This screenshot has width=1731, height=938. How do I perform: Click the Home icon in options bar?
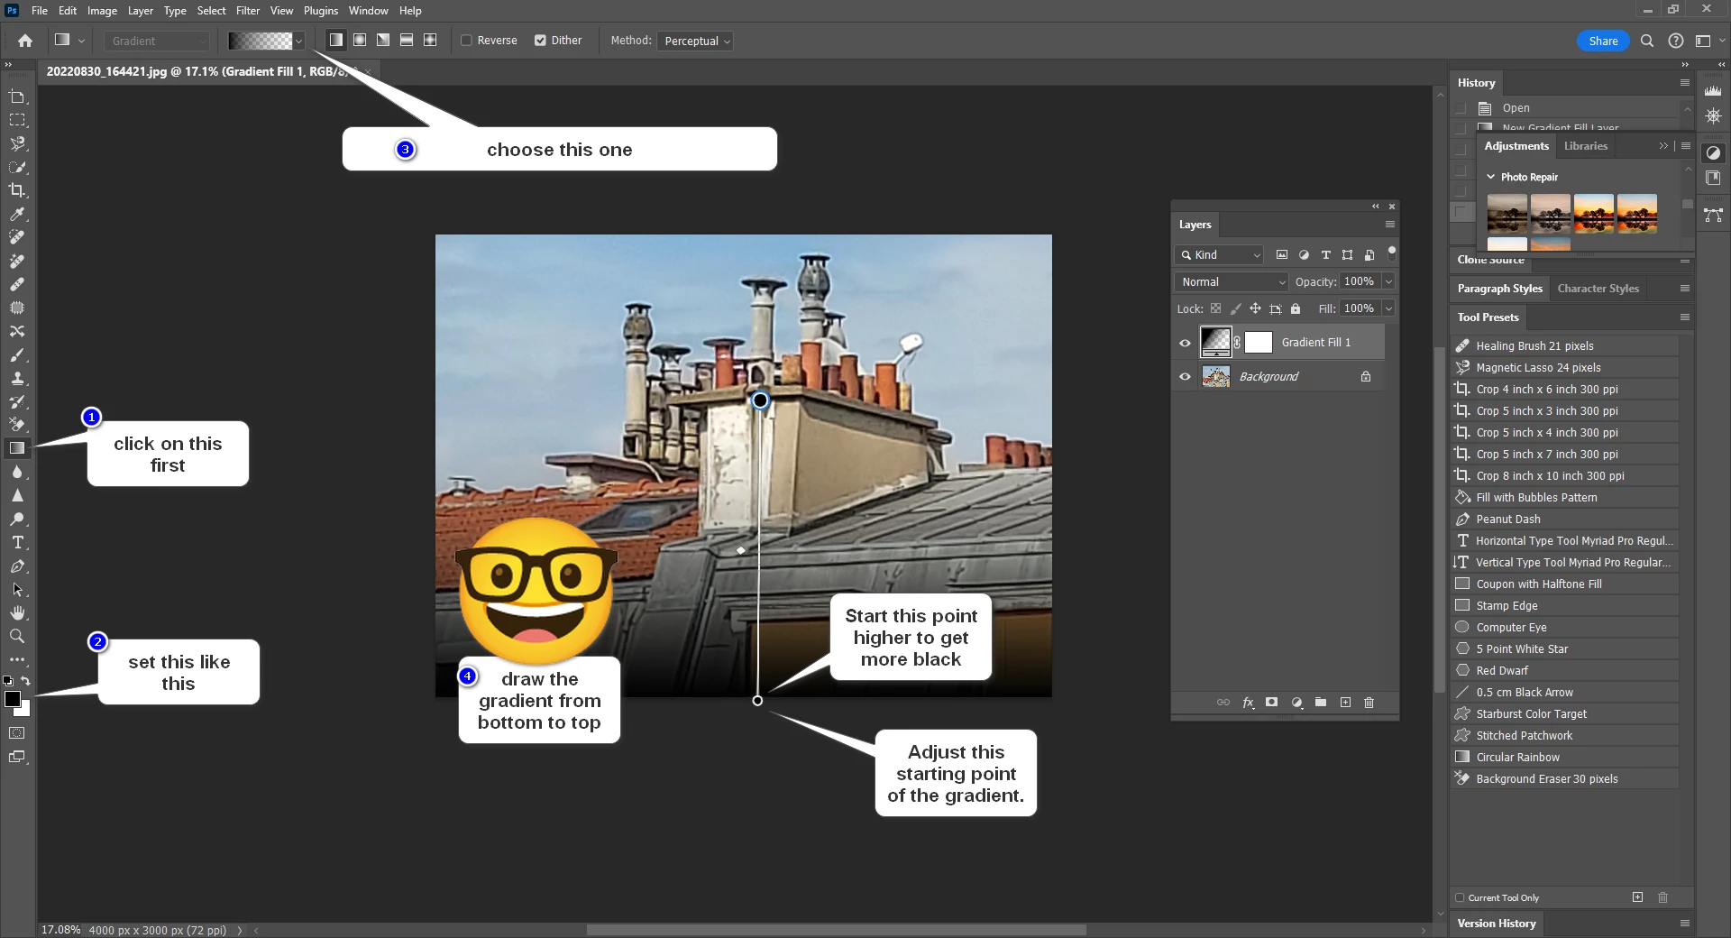25,41
